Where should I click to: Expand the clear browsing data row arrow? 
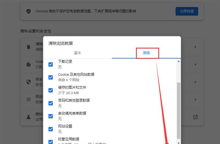(x=196, y=47)
